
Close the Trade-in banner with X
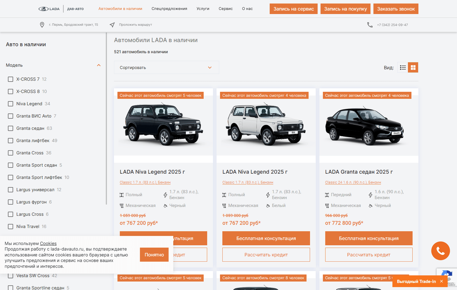click(x=441, y=281)
